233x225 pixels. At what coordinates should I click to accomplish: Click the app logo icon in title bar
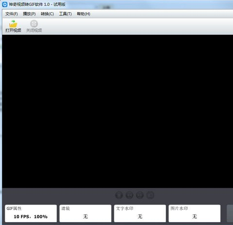(5, 4)
